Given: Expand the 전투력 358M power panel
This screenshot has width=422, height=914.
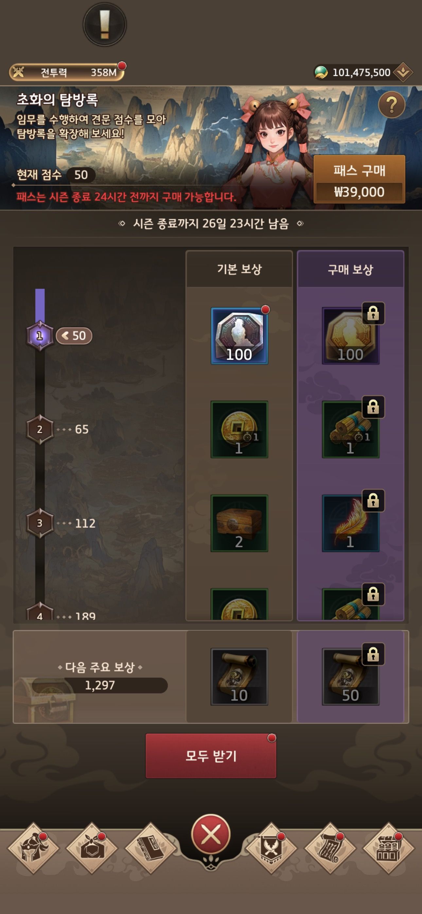Looking at the screenshot, I should click(x=66, y=72).
